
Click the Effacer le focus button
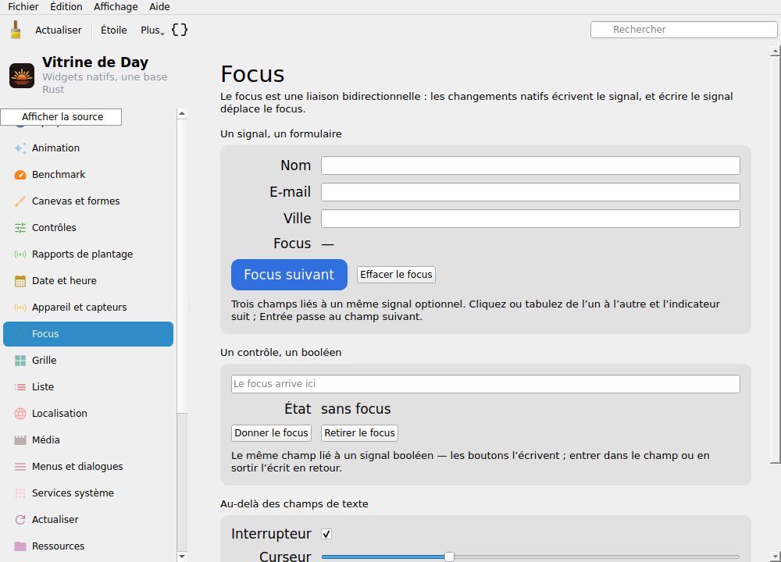click(x=396, y=275)
